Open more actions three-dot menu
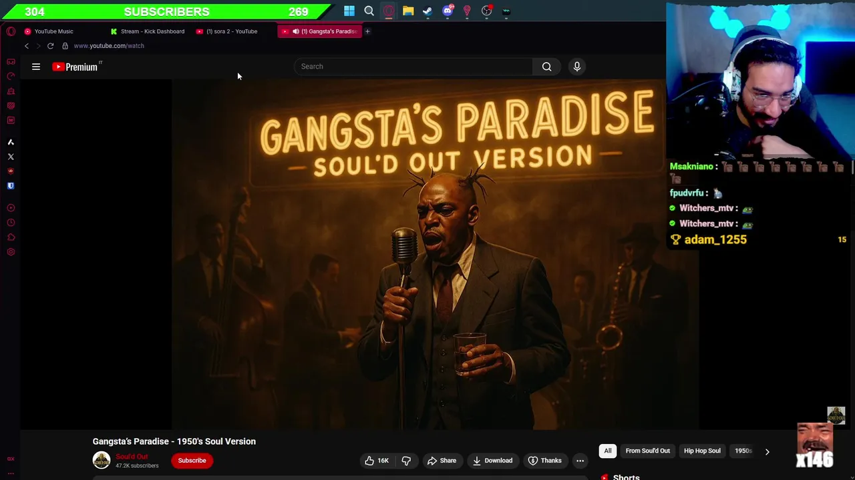The height and width of the screenshot is (480, 855). coord(580,461)
